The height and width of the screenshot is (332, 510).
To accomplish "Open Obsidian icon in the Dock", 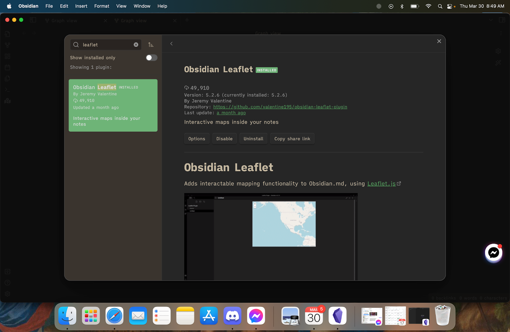I will click(338, 316).
